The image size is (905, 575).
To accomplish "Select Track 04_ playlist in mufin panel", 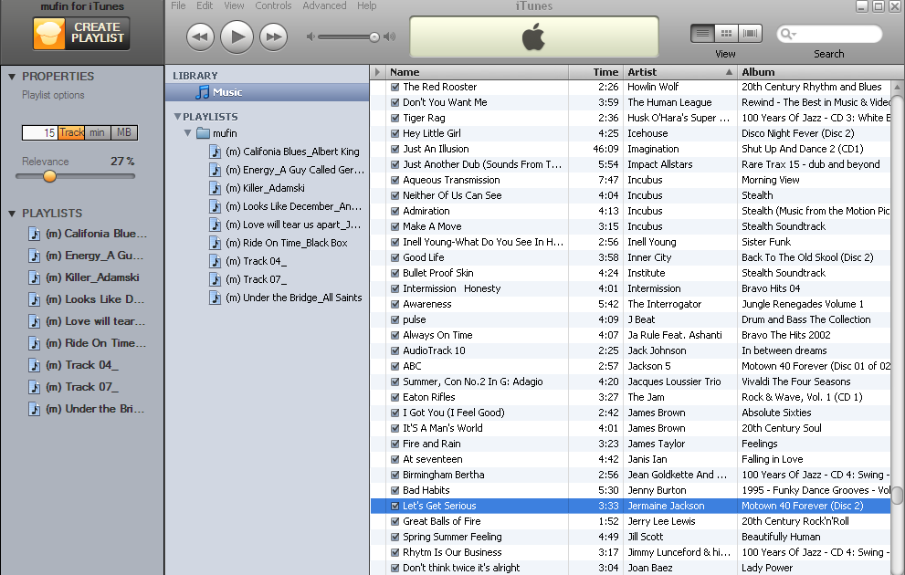I will click(74, 365).
